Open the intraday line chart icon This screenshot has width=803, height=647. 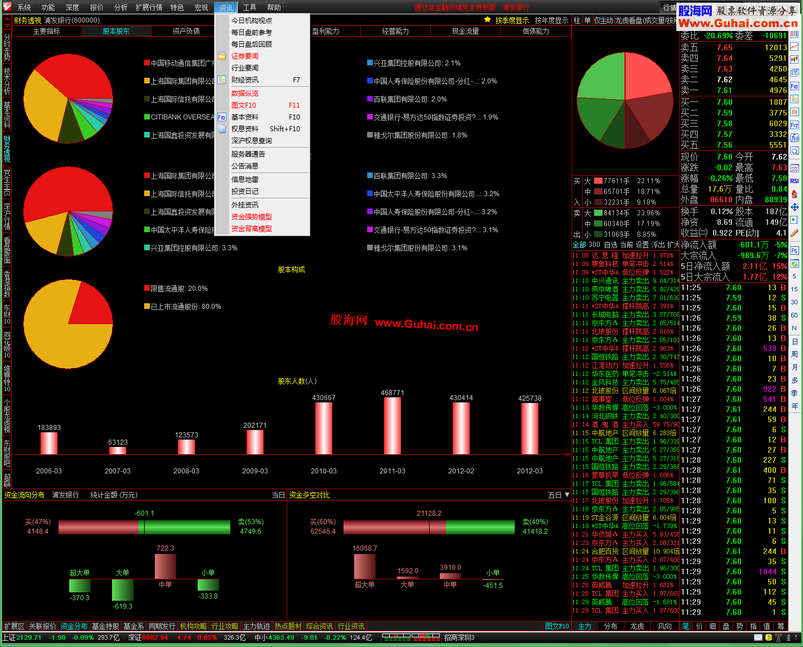click(x=794, y=47)
